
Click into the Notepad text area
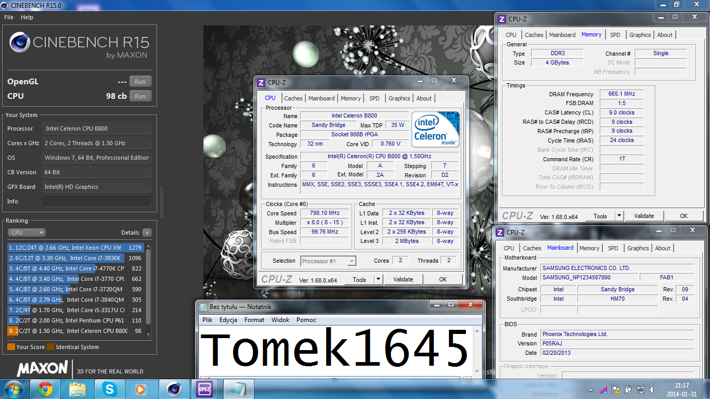point(337,352)
